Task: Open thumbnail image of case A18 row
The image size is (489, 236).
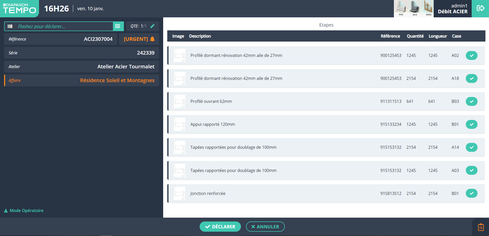Action: point(179,78)
